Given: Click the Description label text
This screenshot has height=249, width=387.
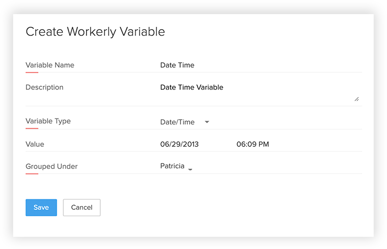Looking at the screenshot, I should 45,87.
